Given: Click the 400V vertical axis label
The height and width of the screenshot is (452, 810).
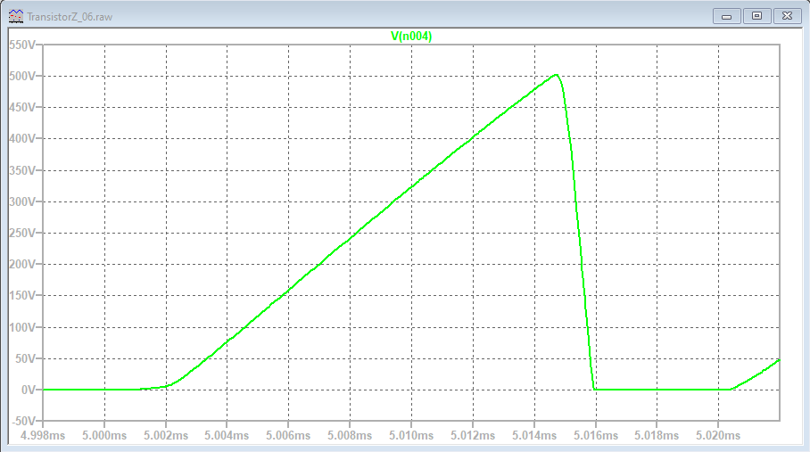Looking at the screenshot, I should pos(23,139).
